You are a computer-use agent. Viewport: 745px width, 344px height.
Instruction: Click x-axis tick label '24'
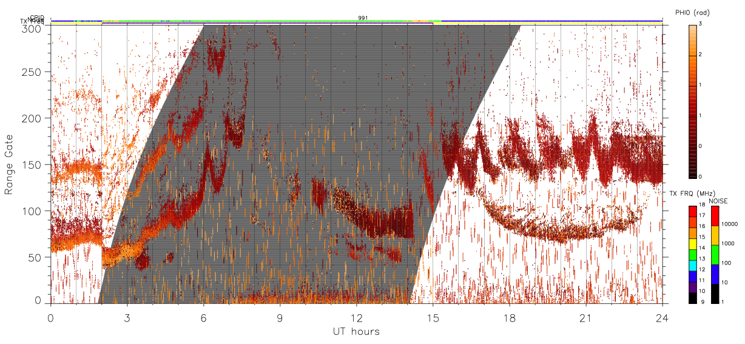click(662, 317)
